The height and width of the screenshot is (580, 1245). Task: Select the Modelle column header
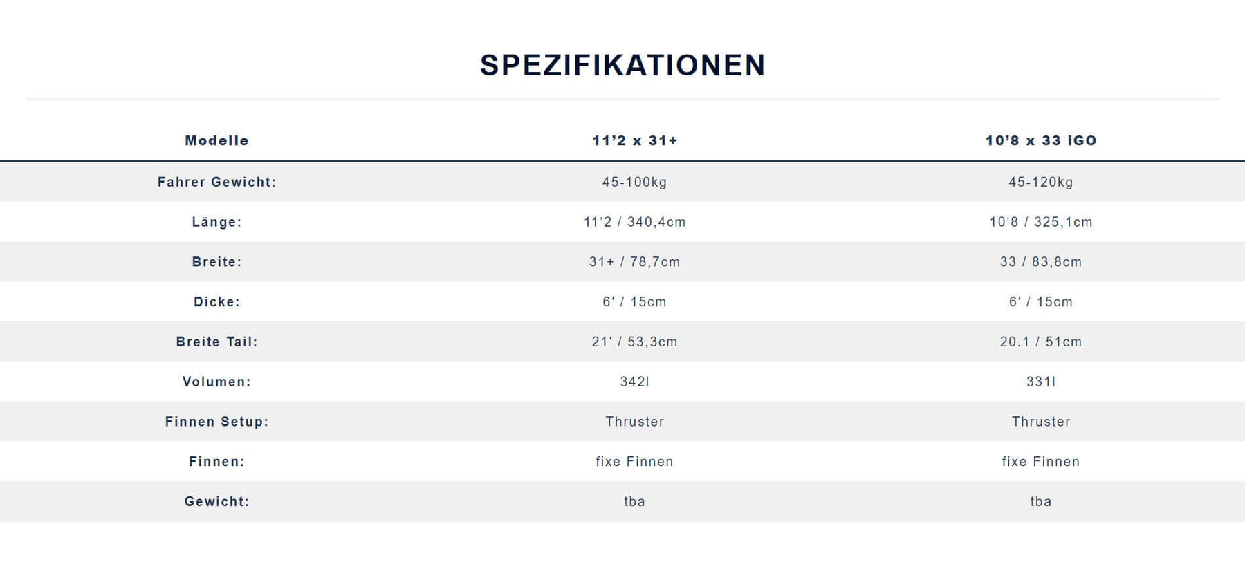click(x=216, y=140)
